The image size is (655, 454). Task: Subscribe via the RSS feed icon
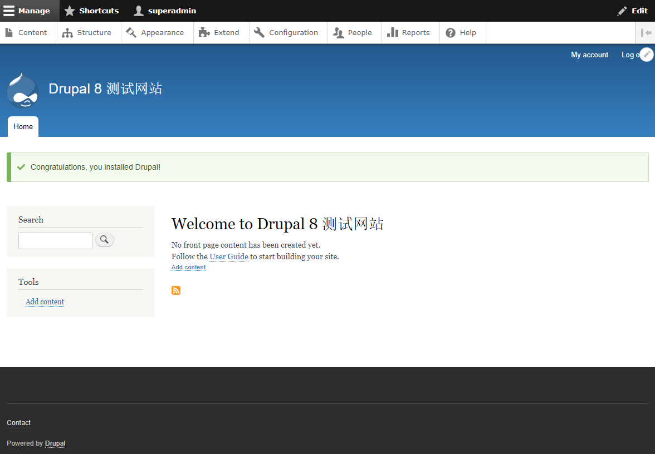point(176,290)
